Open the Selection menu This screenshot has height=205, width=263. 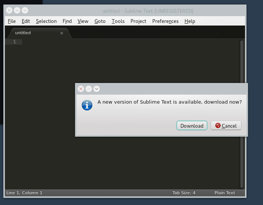(46, 21)
